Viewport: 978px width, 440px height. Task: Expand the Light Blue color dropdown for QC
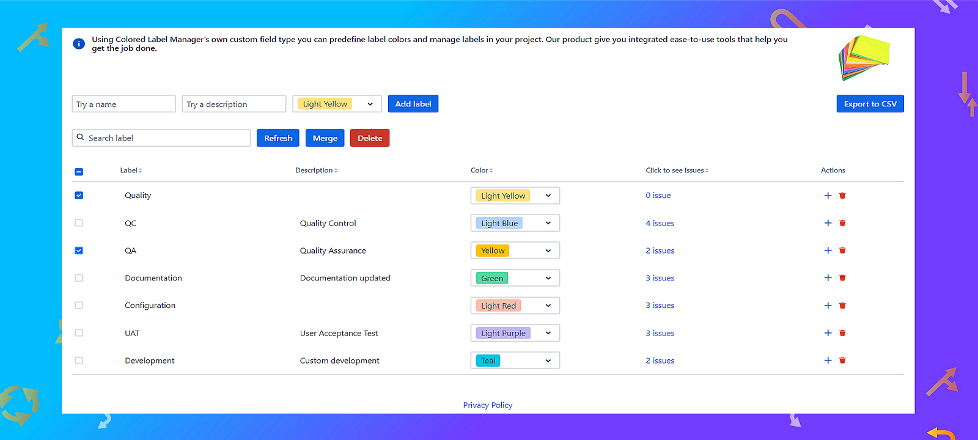(x=515, y=223)
